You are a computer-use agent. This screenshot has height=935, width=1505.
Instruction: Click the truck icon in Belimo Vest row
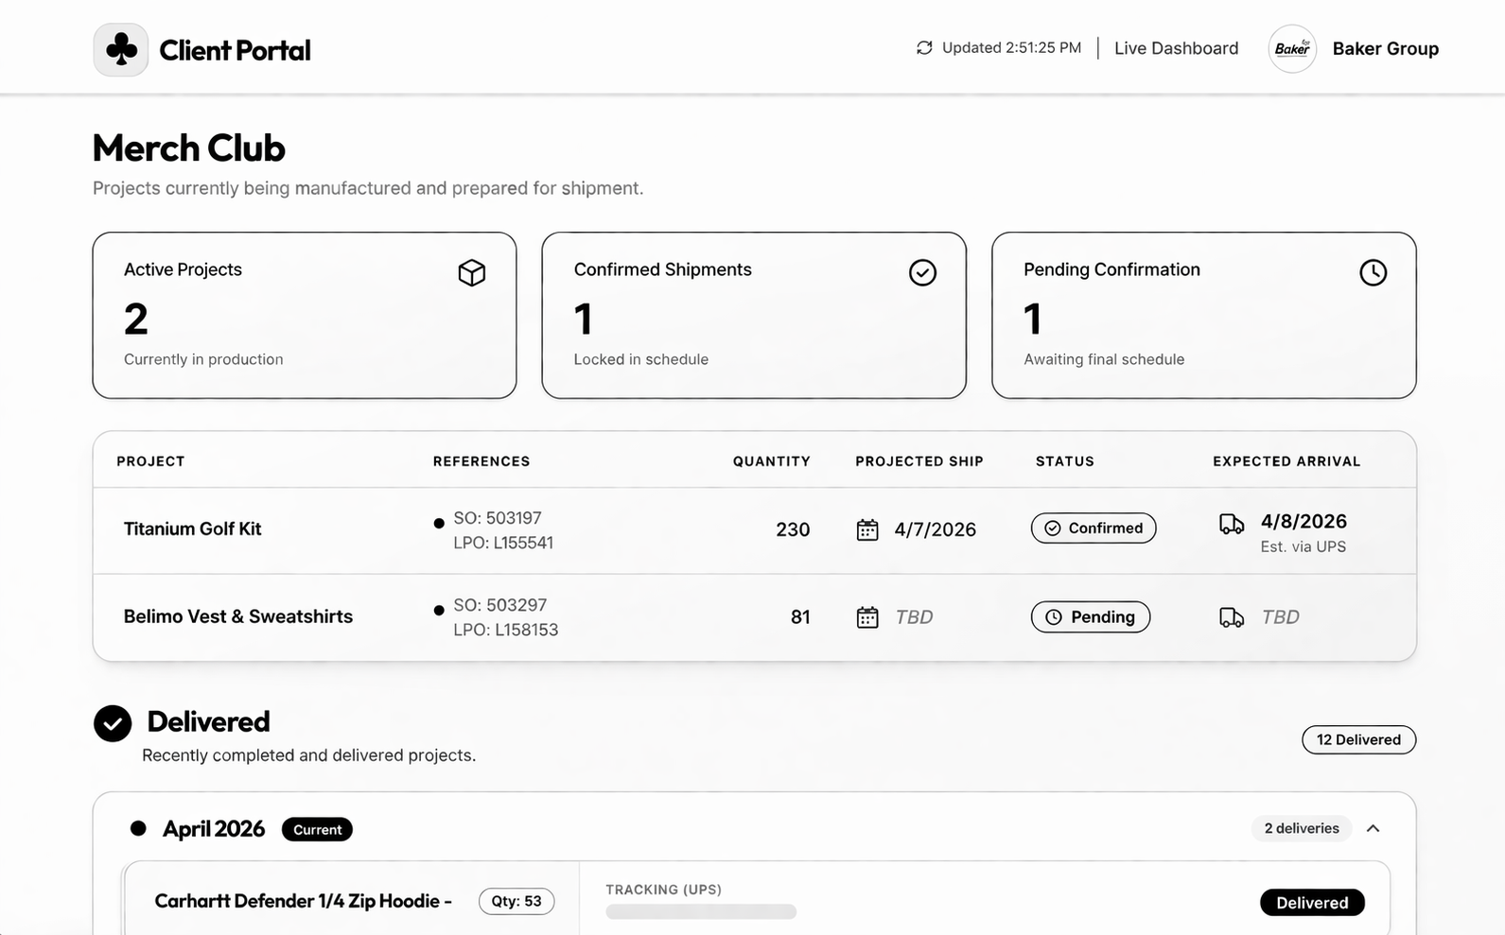coord(1232,617)
